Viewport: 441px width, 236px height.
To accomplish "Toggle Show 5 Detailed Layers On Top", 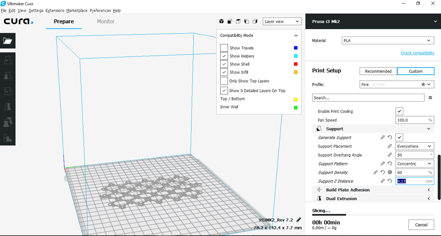I will 224,91.
